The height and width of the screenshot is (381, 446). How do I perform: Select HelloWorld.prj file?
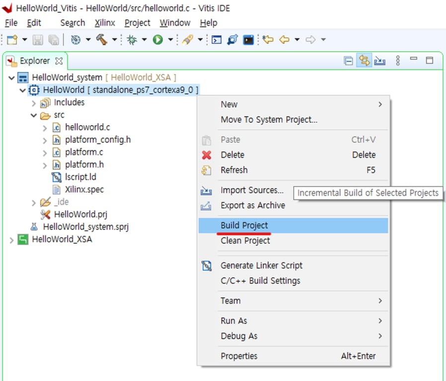(x=80, y=214)
